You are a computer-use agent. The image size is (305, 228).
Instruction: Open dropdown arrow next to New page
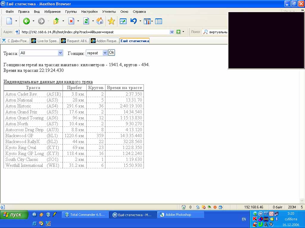(16, 21)
